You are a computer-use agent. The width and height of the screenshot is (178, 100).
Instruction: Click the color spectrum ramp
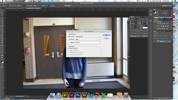(x=162, y=18)
